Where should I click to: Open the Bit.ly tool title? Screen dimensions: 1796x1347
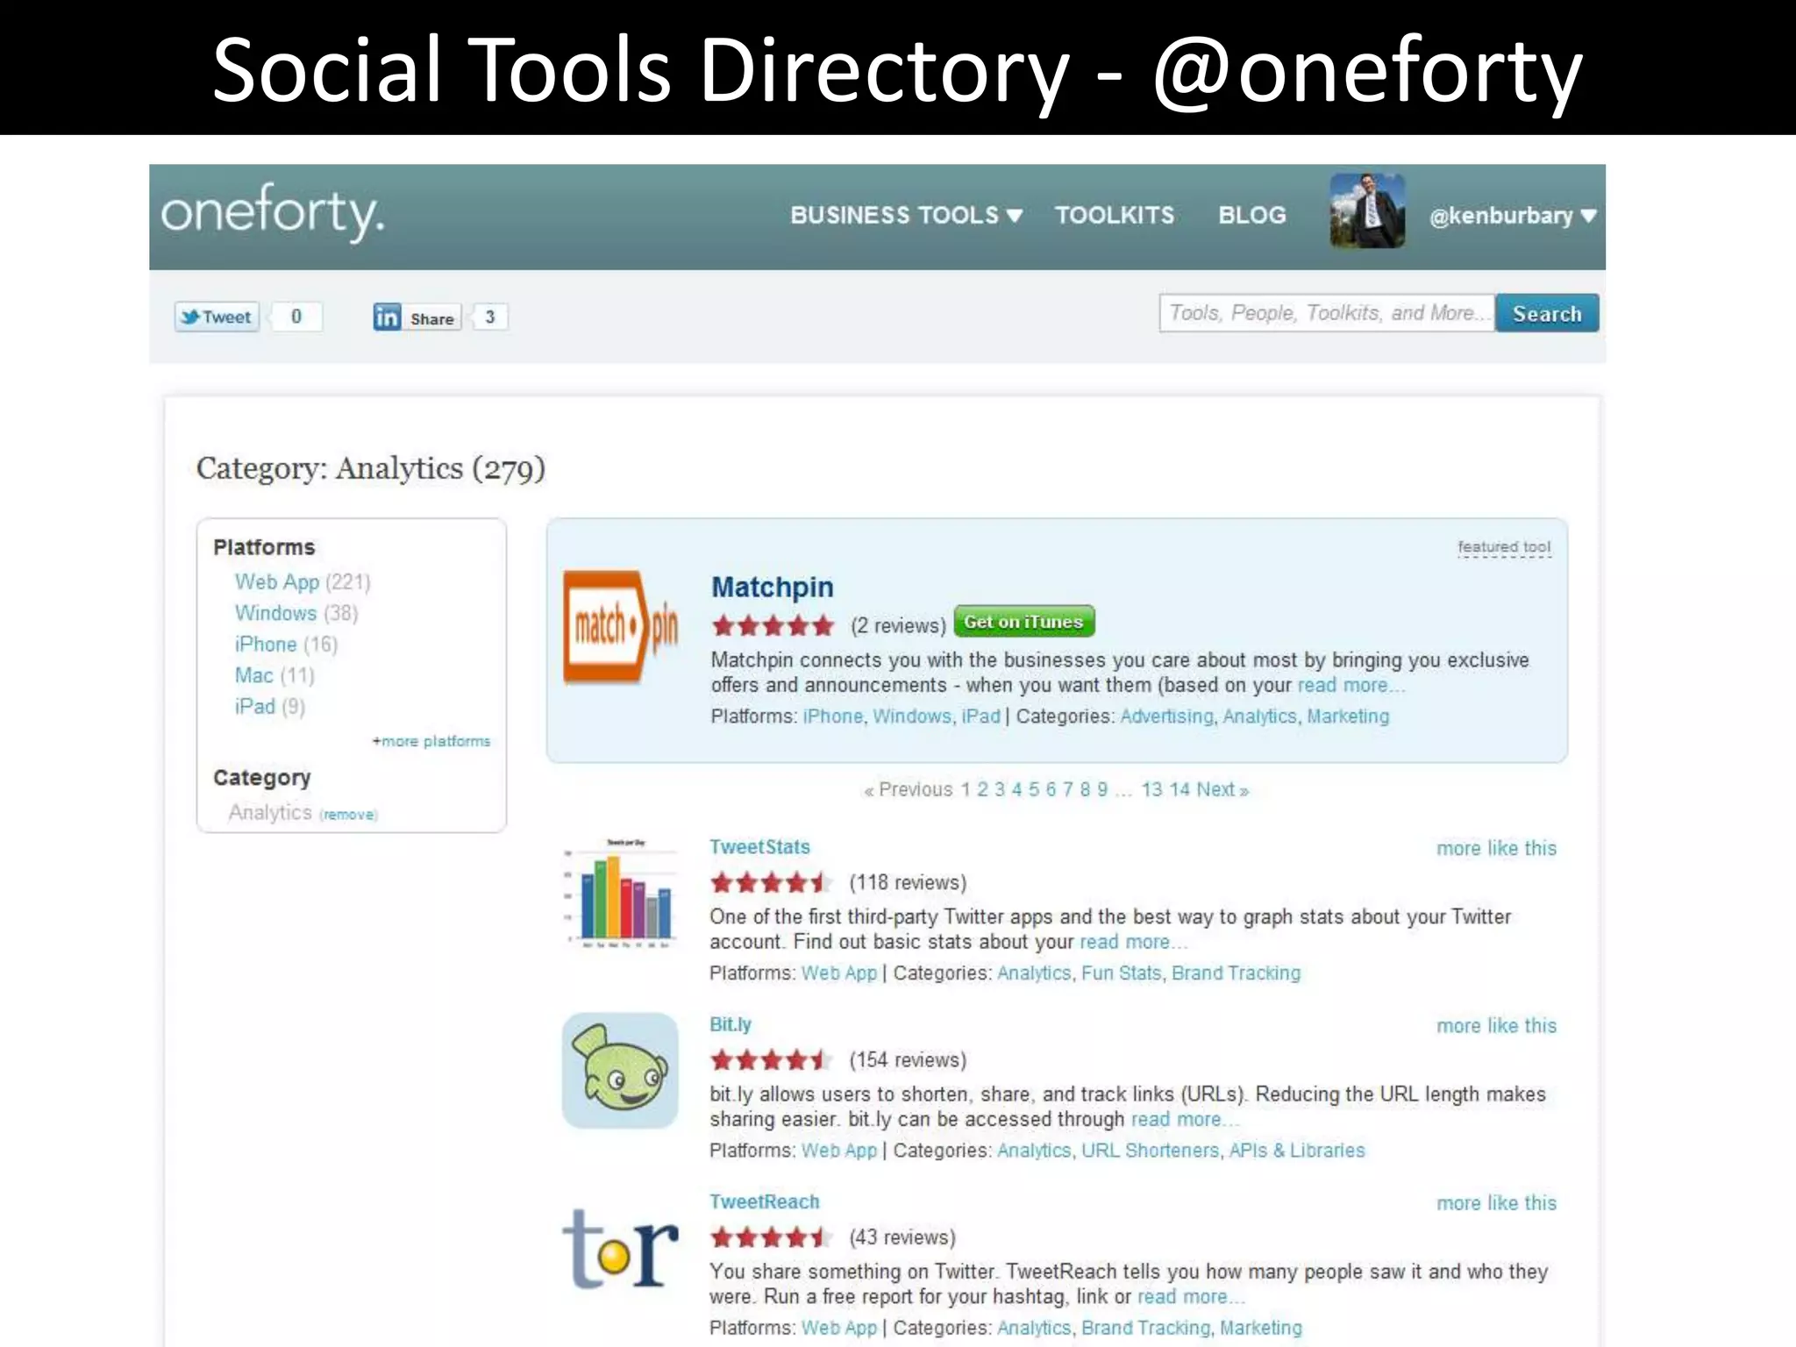[x=731, y=1024]
